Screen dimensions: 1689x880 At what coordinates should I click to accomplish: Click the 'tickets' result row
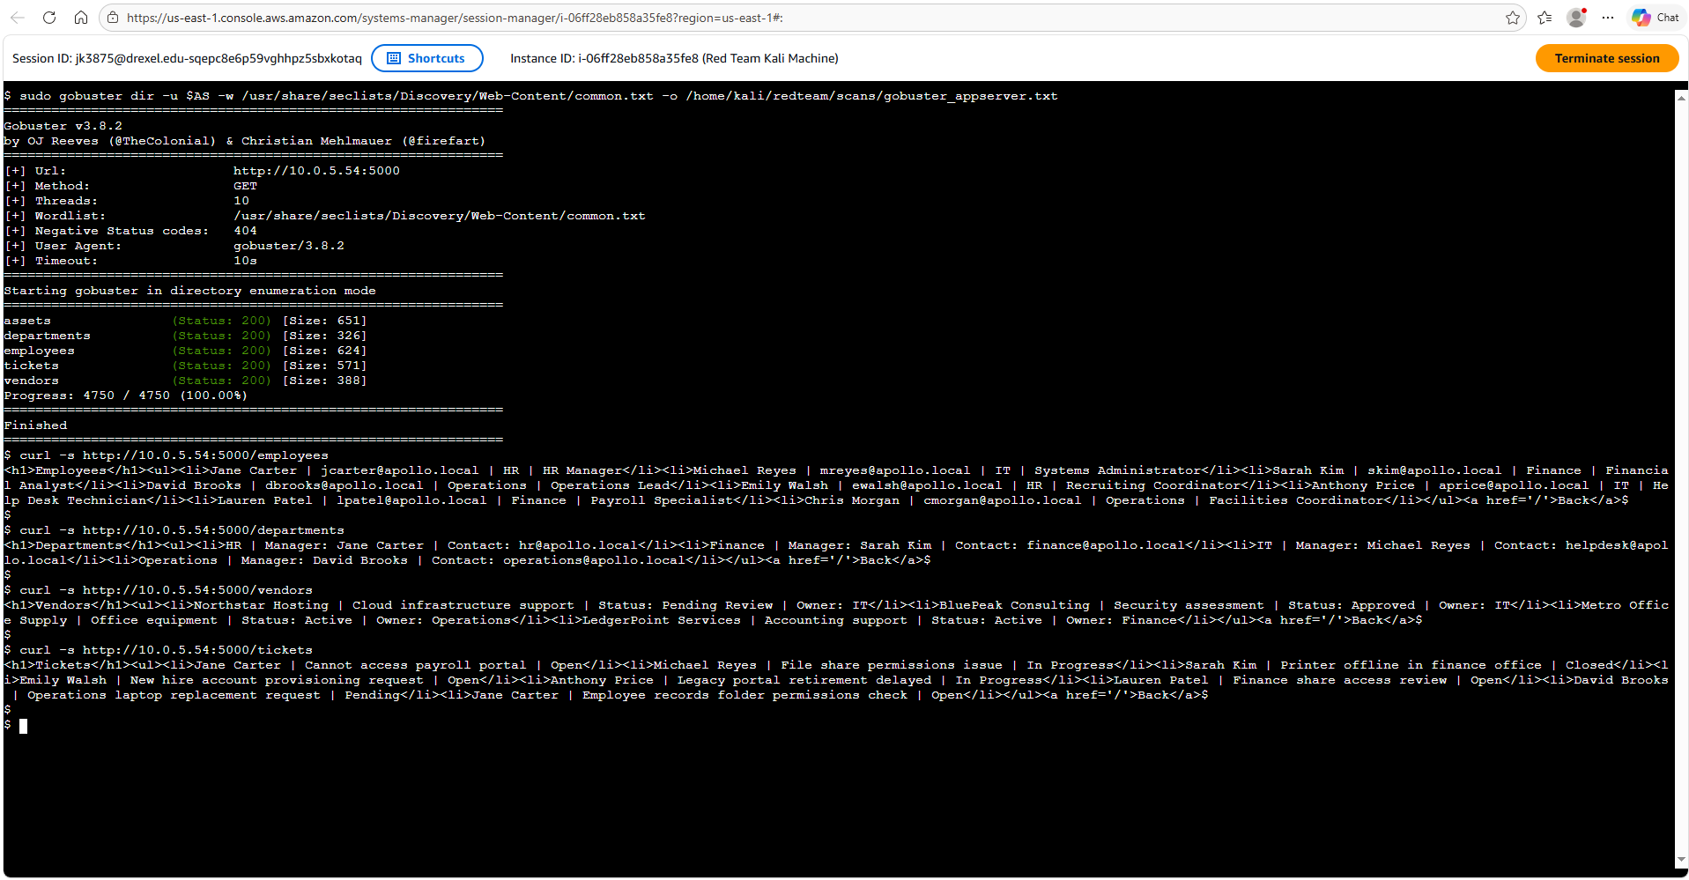185,366
